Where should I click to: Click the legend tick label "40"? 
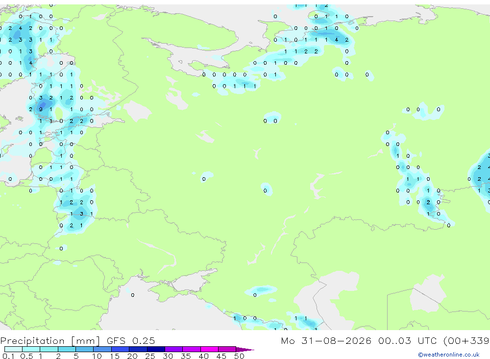point(203,356)
